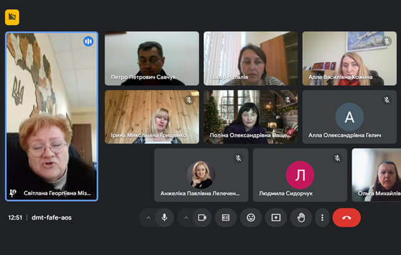This screenshot has width=401, height=255.
Task: Toggle the microphone button
Action: coord(165,218)
